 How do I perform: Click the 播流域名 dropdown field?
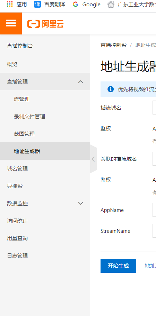pyautogui.click(x=154, y=108)
